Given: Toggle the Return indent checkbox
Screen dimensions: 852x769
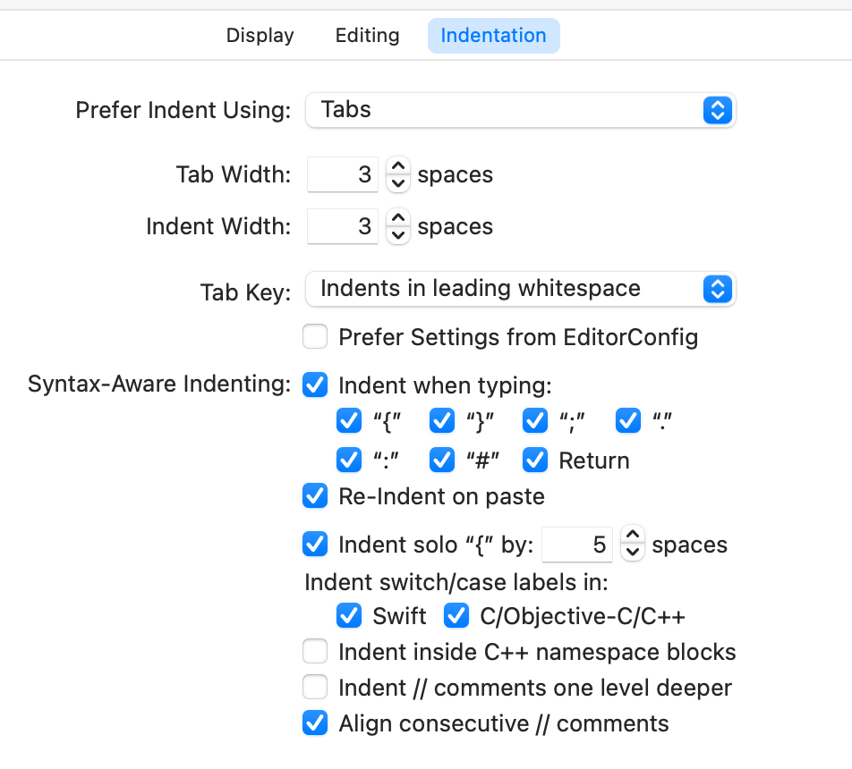Looking at the screenshot, I should pos(535,461).
